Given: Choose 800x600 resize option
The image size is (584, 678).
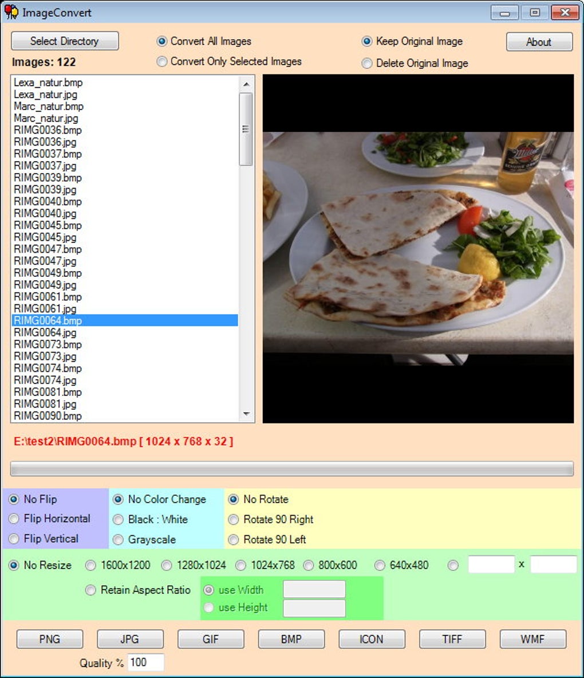Looking at the screenshot, I should click(x=308, y=565).
